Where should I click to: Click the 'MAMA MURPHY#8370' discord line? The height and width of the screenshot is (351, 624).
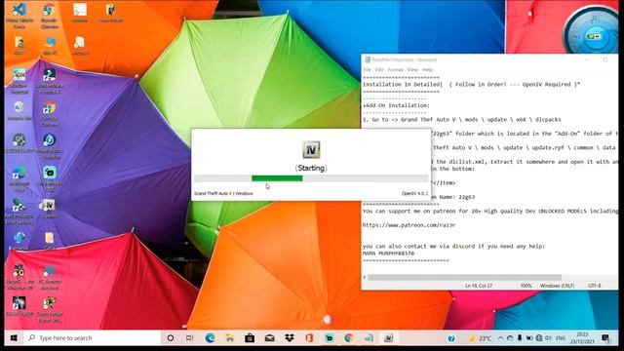pos(388,253)
